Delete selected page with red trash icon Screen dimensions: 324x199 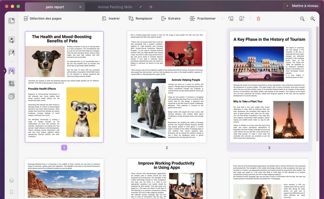click(x=259, y=19)
